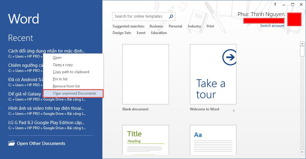Select Copy path to clipboard
The image size is (306, 159).
tap(71, 72)
